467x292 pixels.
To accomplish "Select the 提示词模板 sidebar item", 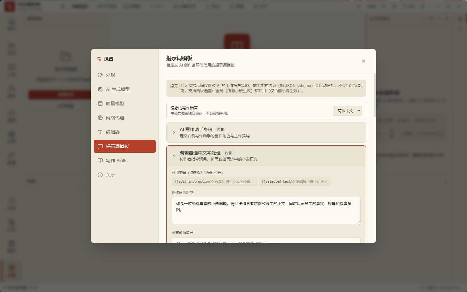I will tap(125, 146).
